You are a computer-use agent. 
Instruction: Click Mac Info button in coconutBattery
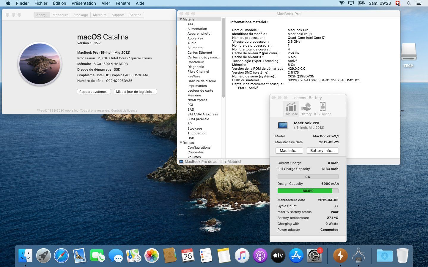289,150
